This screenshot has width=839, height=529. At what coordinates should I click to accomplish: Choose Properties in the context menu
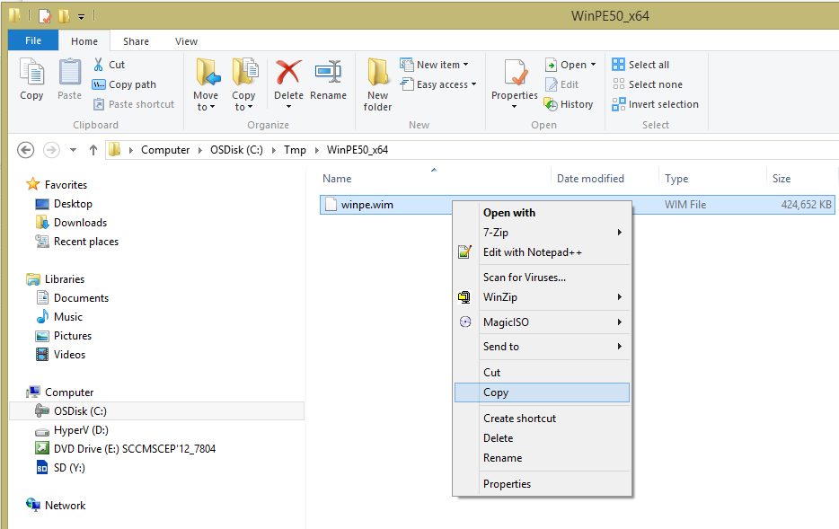click(542, 484)
